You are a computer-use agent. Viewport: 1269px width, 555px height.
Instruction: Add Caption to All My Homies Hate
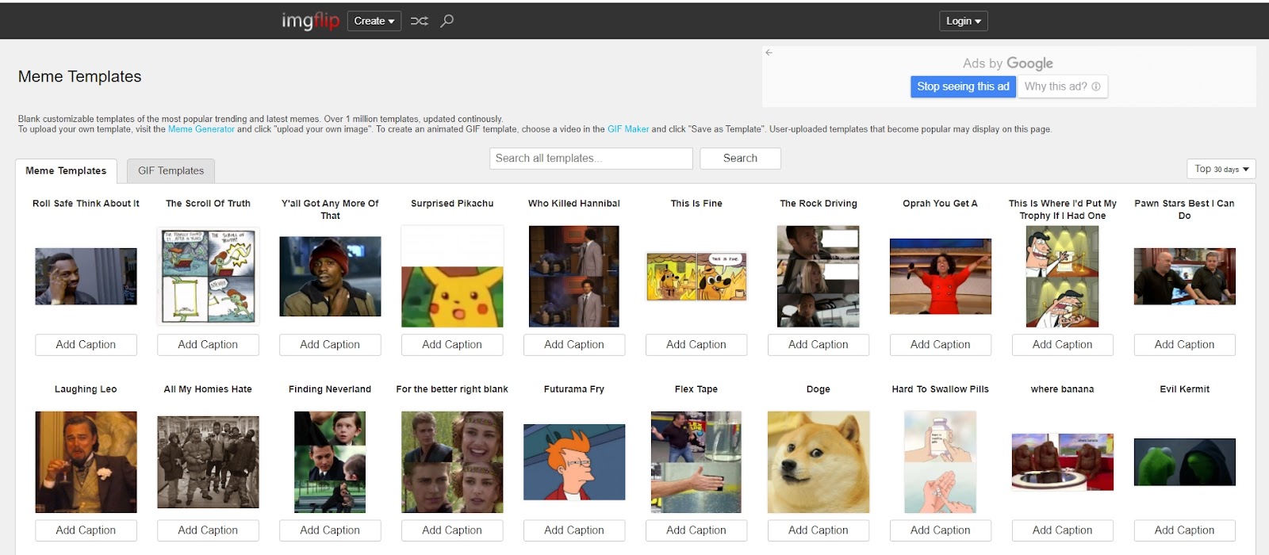click(x=208, y=530)
